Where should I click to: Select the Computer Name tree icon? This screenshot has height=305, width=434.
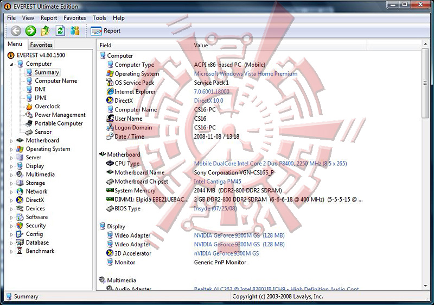click(x=29, y=81)
